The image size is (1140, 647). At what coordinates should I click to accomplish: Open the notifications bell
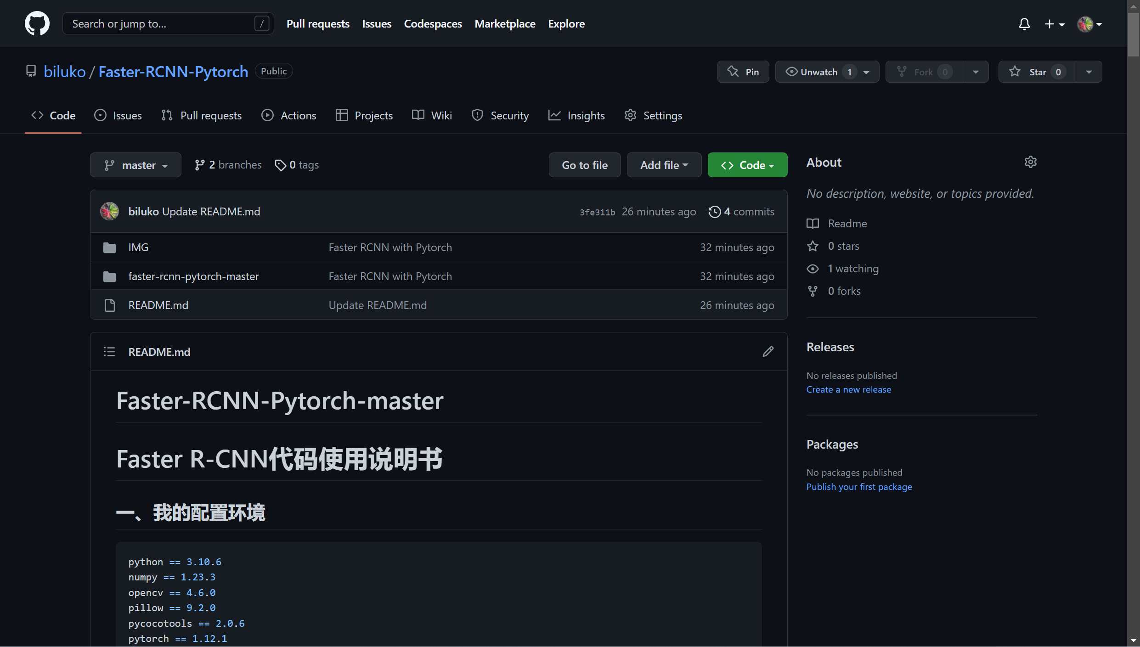point(1024,24)
